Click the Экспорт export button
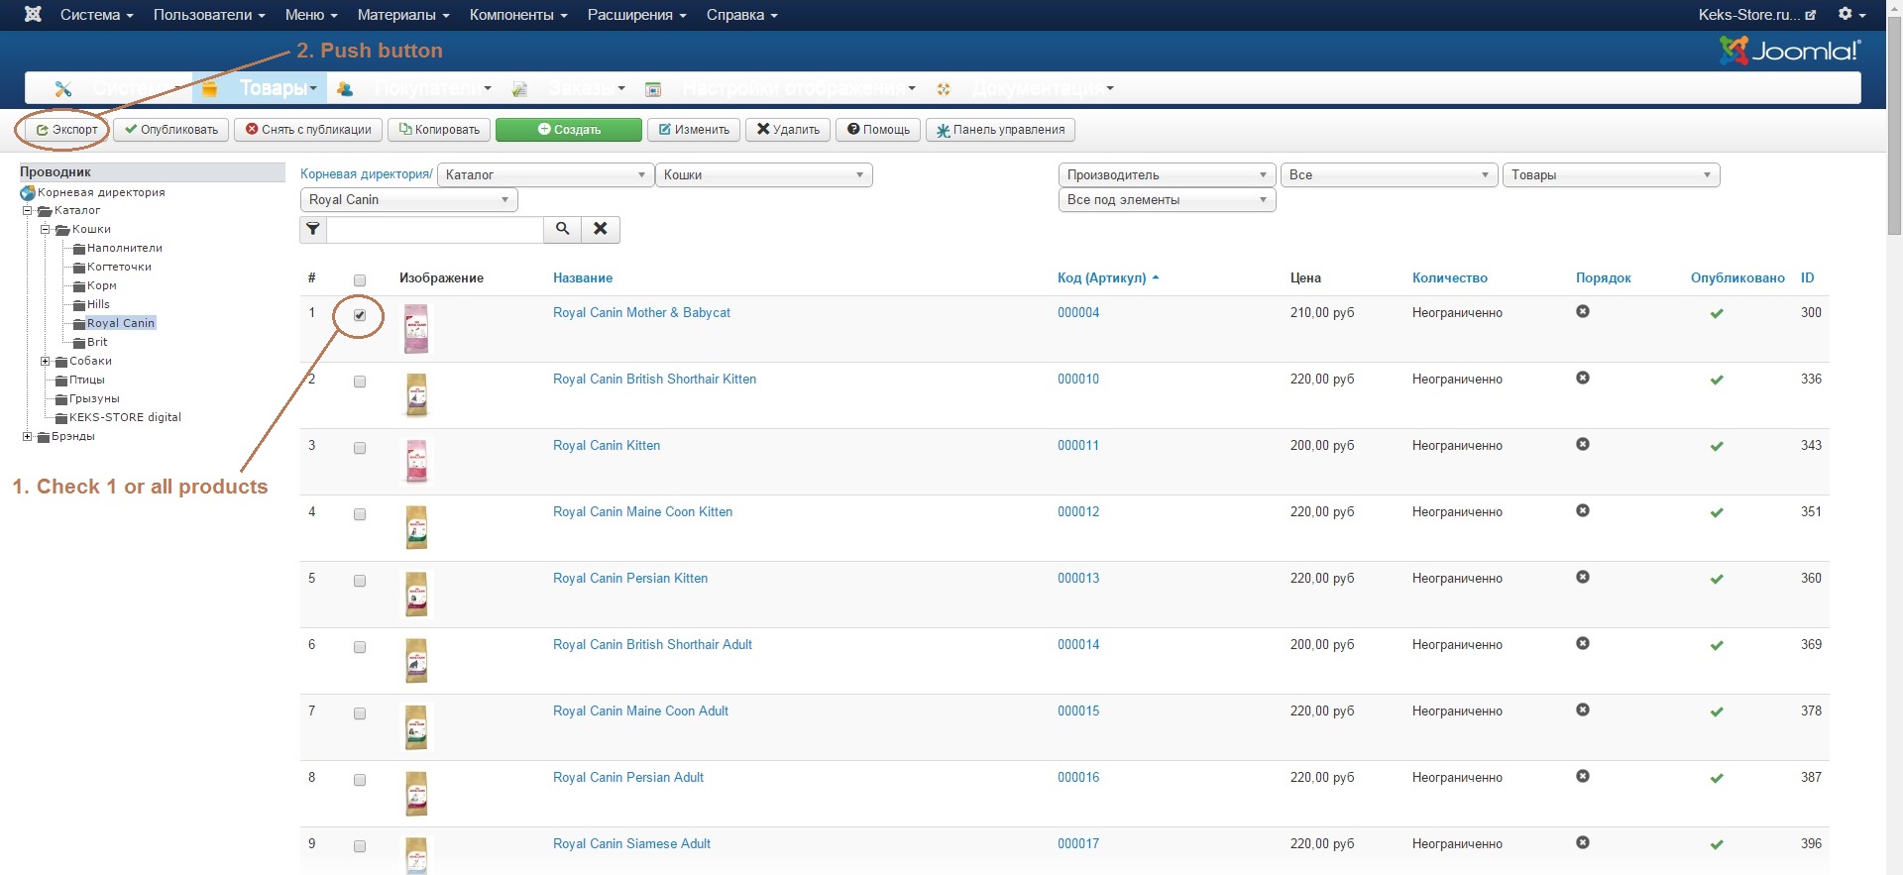Viewport: 1903px width, 875px height. [x=67, y=130]
